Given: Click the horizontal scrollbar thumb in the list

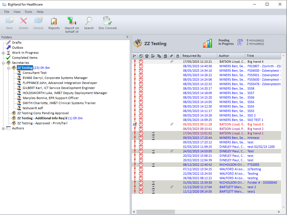Looking at the screenshot, I should point(156,212).
